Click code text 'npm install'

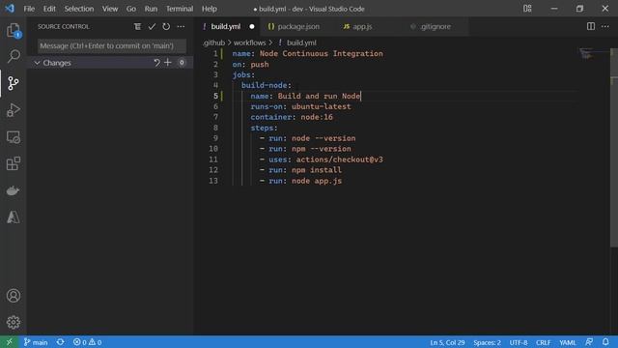(x=317, y=170)
